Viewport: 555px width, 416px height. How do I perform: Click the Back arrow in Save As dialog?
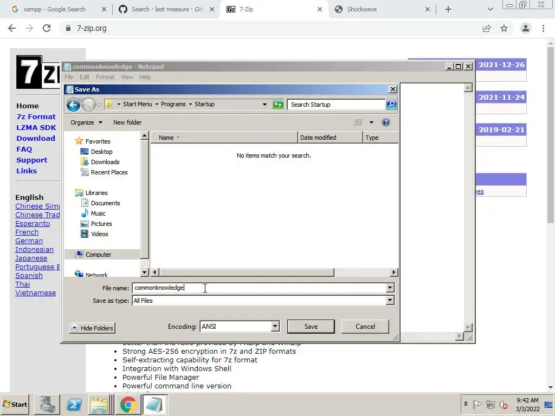click(x=73, y=105)
